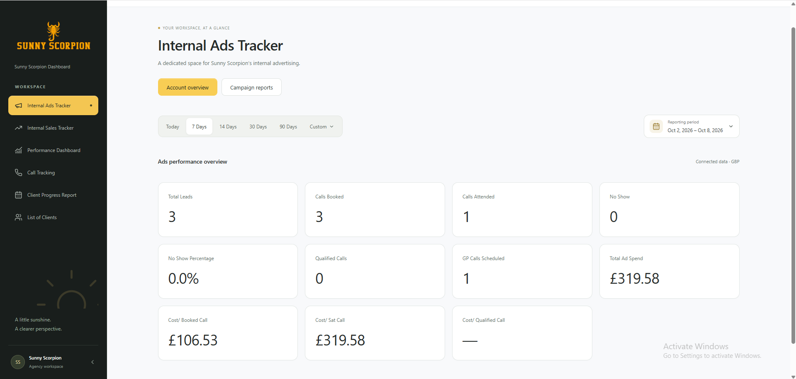Screen dimensions: 796x379
Task: Select the 7 Days range
Action: click(x=199, y=127)
